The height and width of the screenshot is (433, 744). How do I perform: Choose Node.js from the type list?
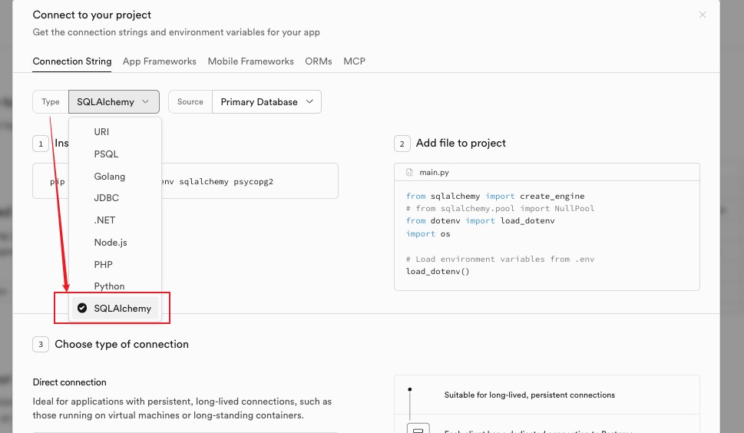(110, 243)
